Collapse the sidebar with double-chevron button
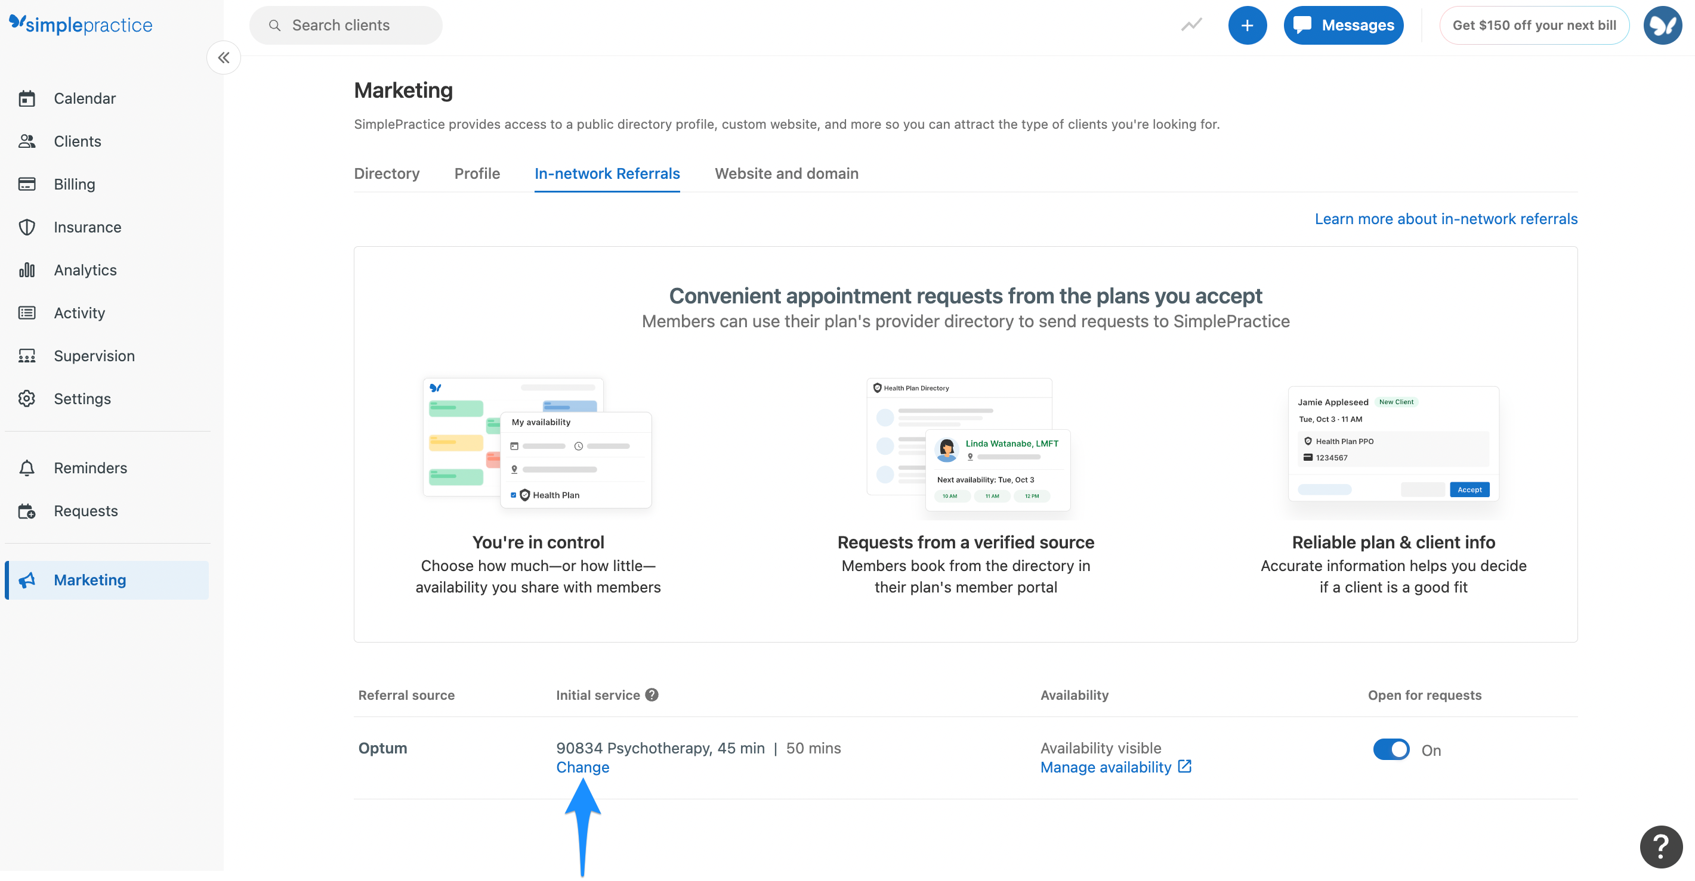Viewport: 1695px width, 881px height. click(224, 58)
